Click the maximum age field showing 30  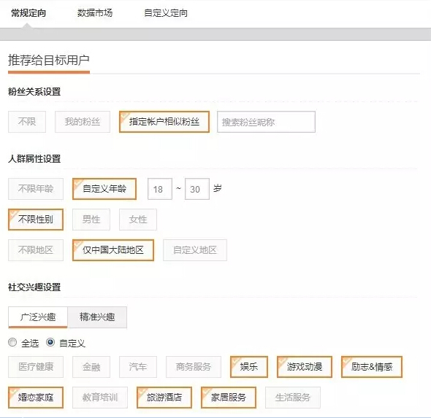(197, 189)
